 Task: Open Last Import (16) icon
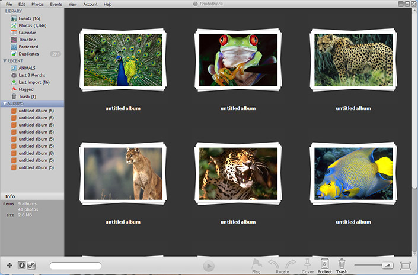(x=14, y=82)
